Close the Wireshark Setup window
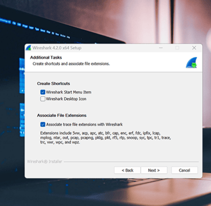Screen dimensions: 211x206 194,48
